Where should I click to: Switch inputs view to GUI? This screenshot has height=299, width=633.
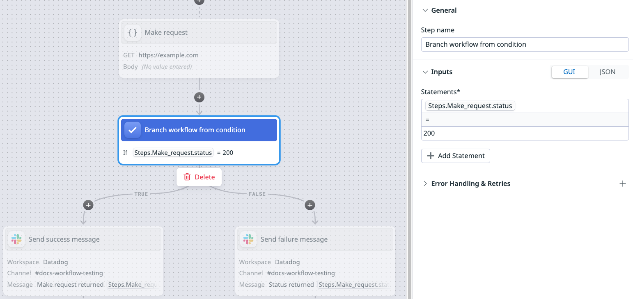(569, 72)
